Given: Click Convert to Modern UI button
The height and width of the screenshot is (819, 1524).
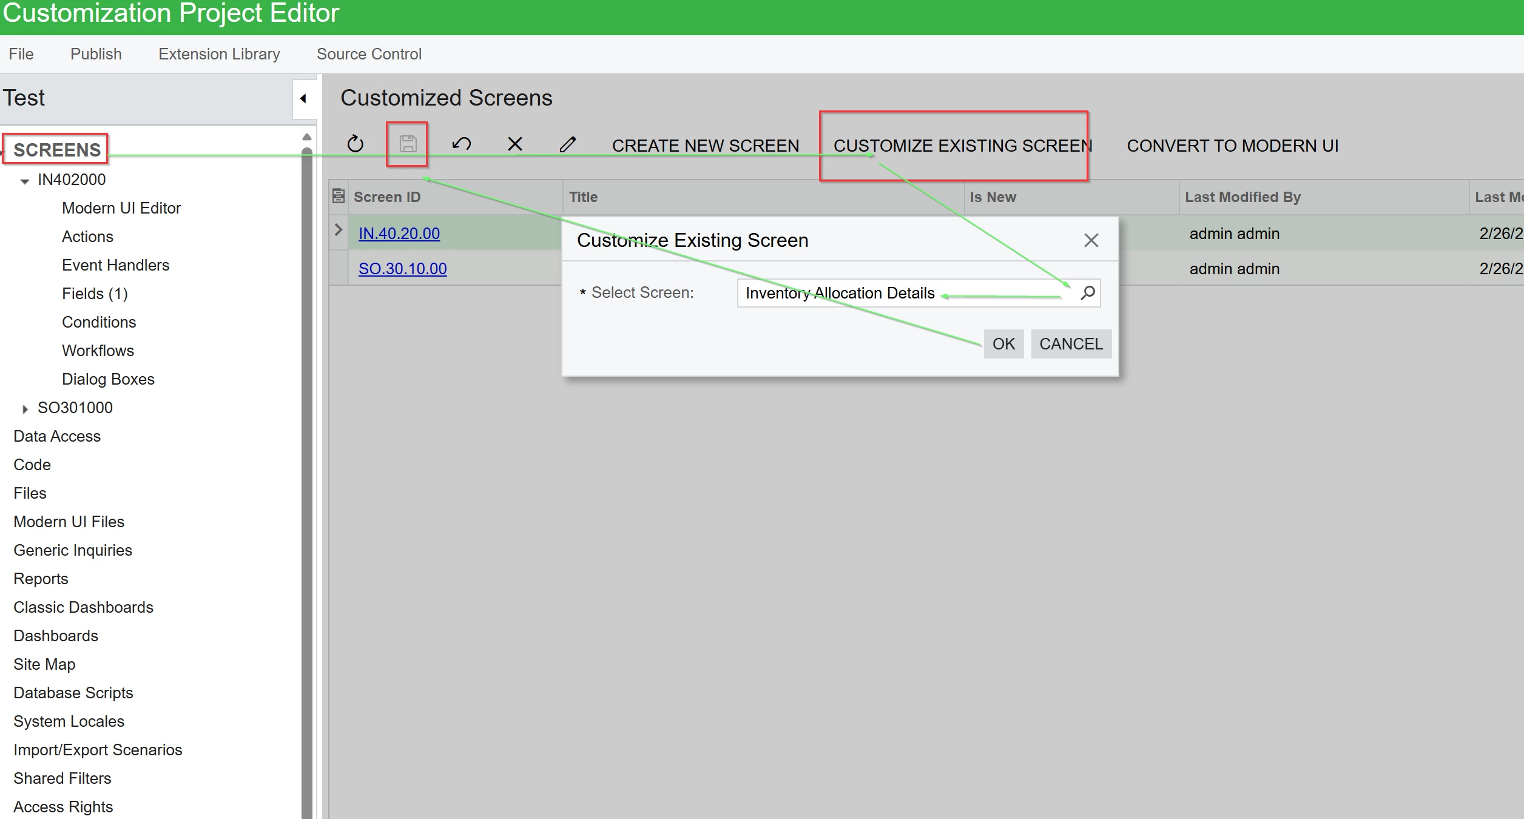Looking at the screenshot, I should [1232, 146].
